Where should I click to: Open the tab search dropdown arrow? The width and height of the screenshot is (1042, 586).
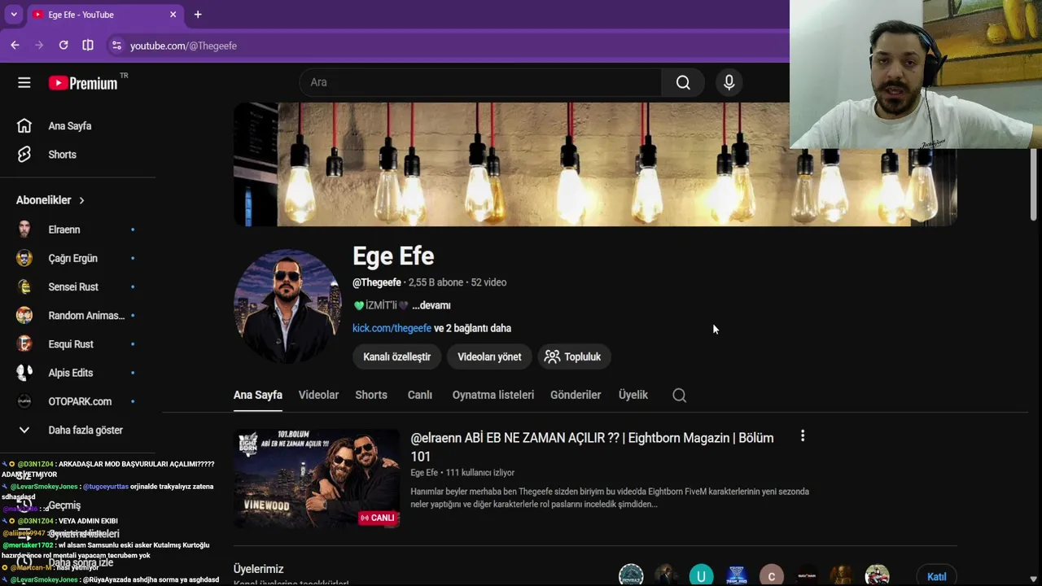[x=14, y=15]
